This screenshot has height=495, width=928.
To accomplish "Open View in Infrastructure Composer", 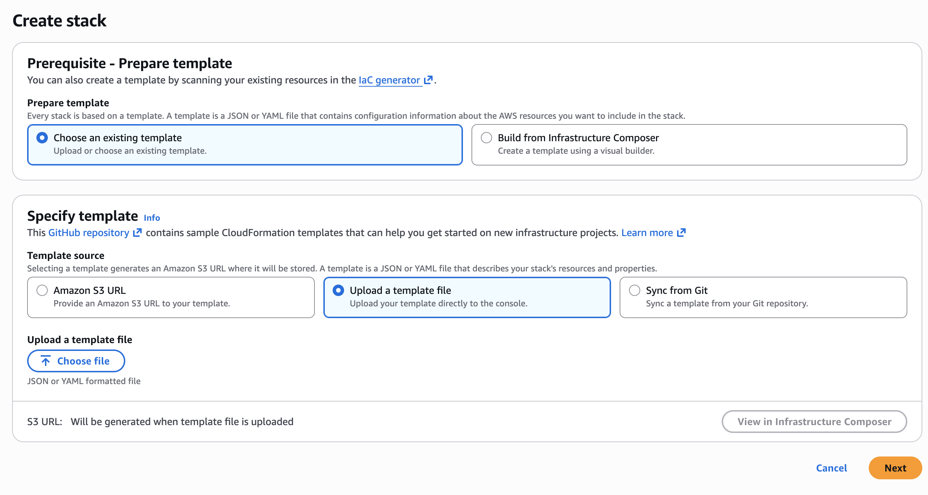I will point(814,422).
